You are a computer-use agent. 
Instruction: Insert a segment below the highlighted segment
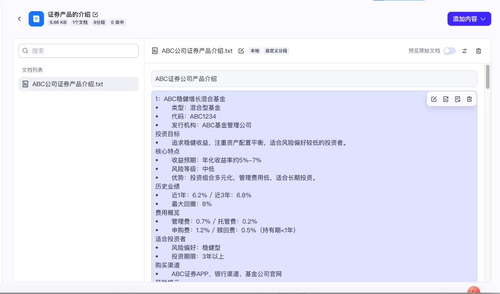pos(457,99)
